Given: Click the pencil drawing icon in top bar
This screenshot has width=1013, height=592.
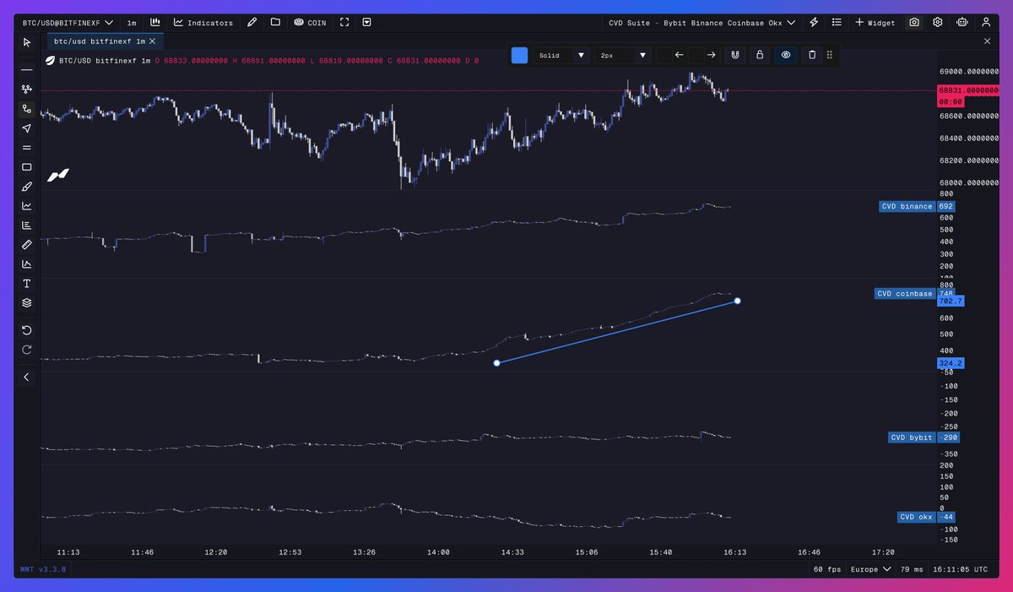Looking at the screenshot, I should tap(252, 23).
